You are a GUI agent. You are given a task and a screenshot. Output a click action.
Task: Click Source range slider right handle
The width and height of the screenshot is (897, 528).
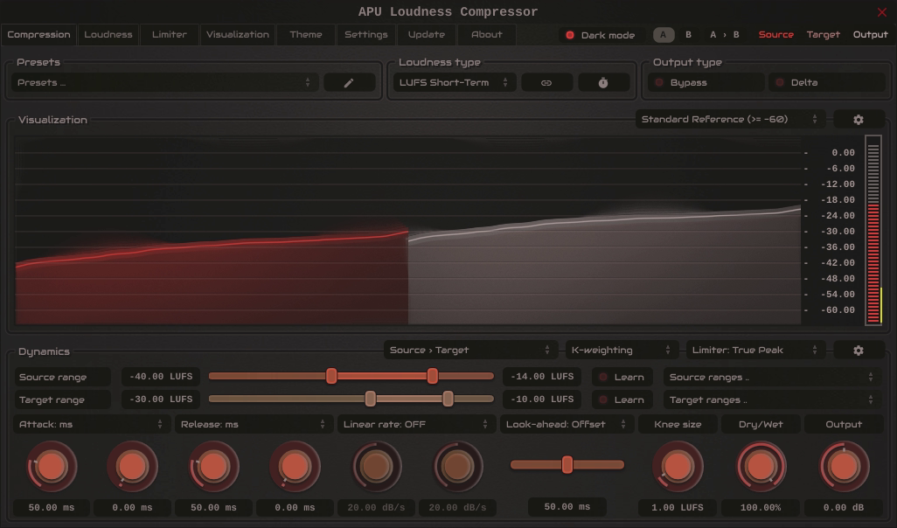coord(433,376)
